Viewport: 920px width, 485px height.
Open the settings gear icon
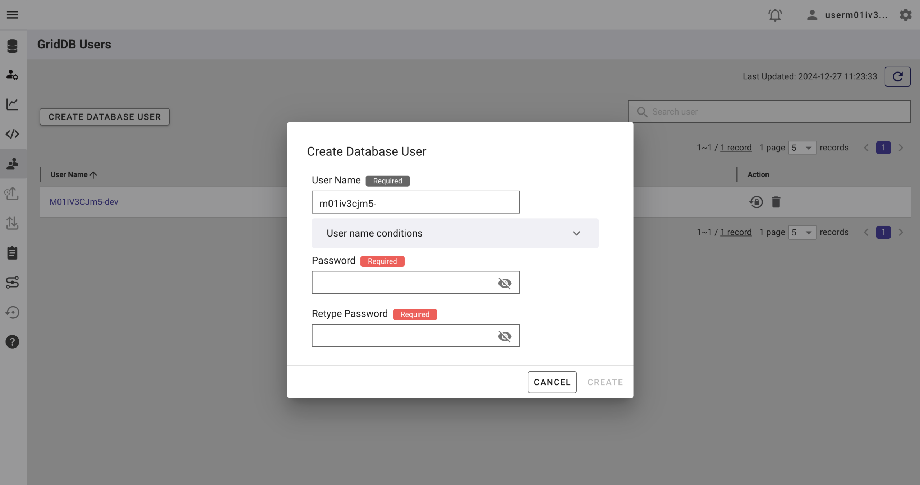906,15
